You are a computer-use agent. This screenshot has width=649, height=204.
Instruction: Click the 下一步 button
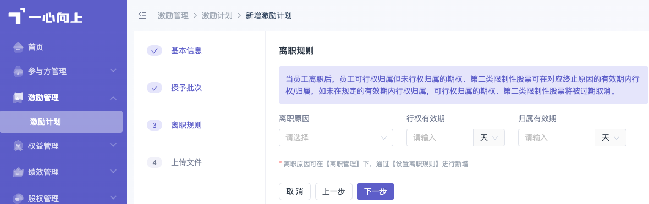(376, 191)
